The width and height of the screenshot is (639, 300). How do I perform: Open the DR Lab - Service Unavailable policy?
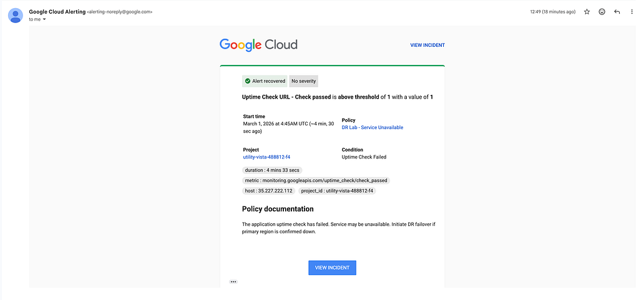pyautogui.click(x=373, y=127)
